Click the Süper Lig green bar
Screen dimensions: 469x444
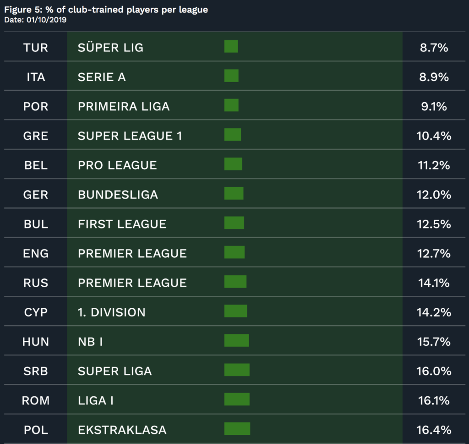tap(231, 46)
